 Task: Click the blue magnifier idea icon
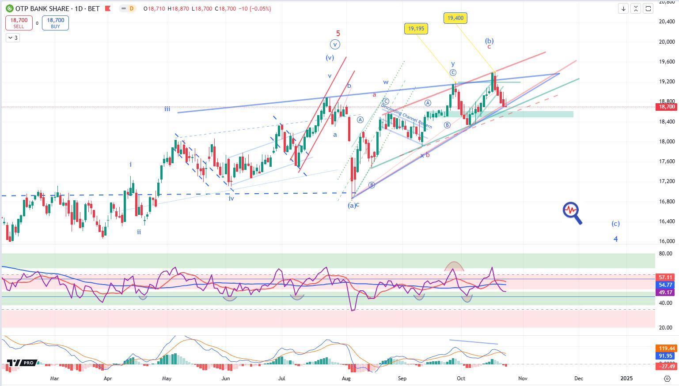pyautogui.click(x=573, y=213)
